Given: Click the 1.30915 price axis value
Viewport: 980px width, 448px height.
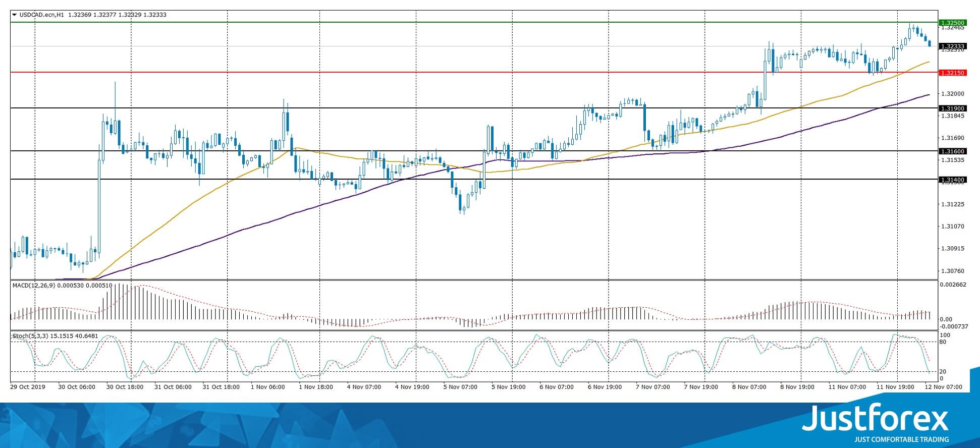Looking at the screenshot, I should [953, 249].
